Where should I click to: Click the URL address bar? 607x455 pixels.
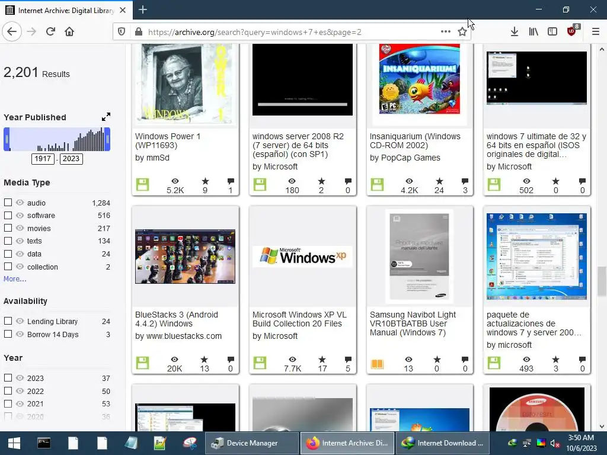coord(290,32)
